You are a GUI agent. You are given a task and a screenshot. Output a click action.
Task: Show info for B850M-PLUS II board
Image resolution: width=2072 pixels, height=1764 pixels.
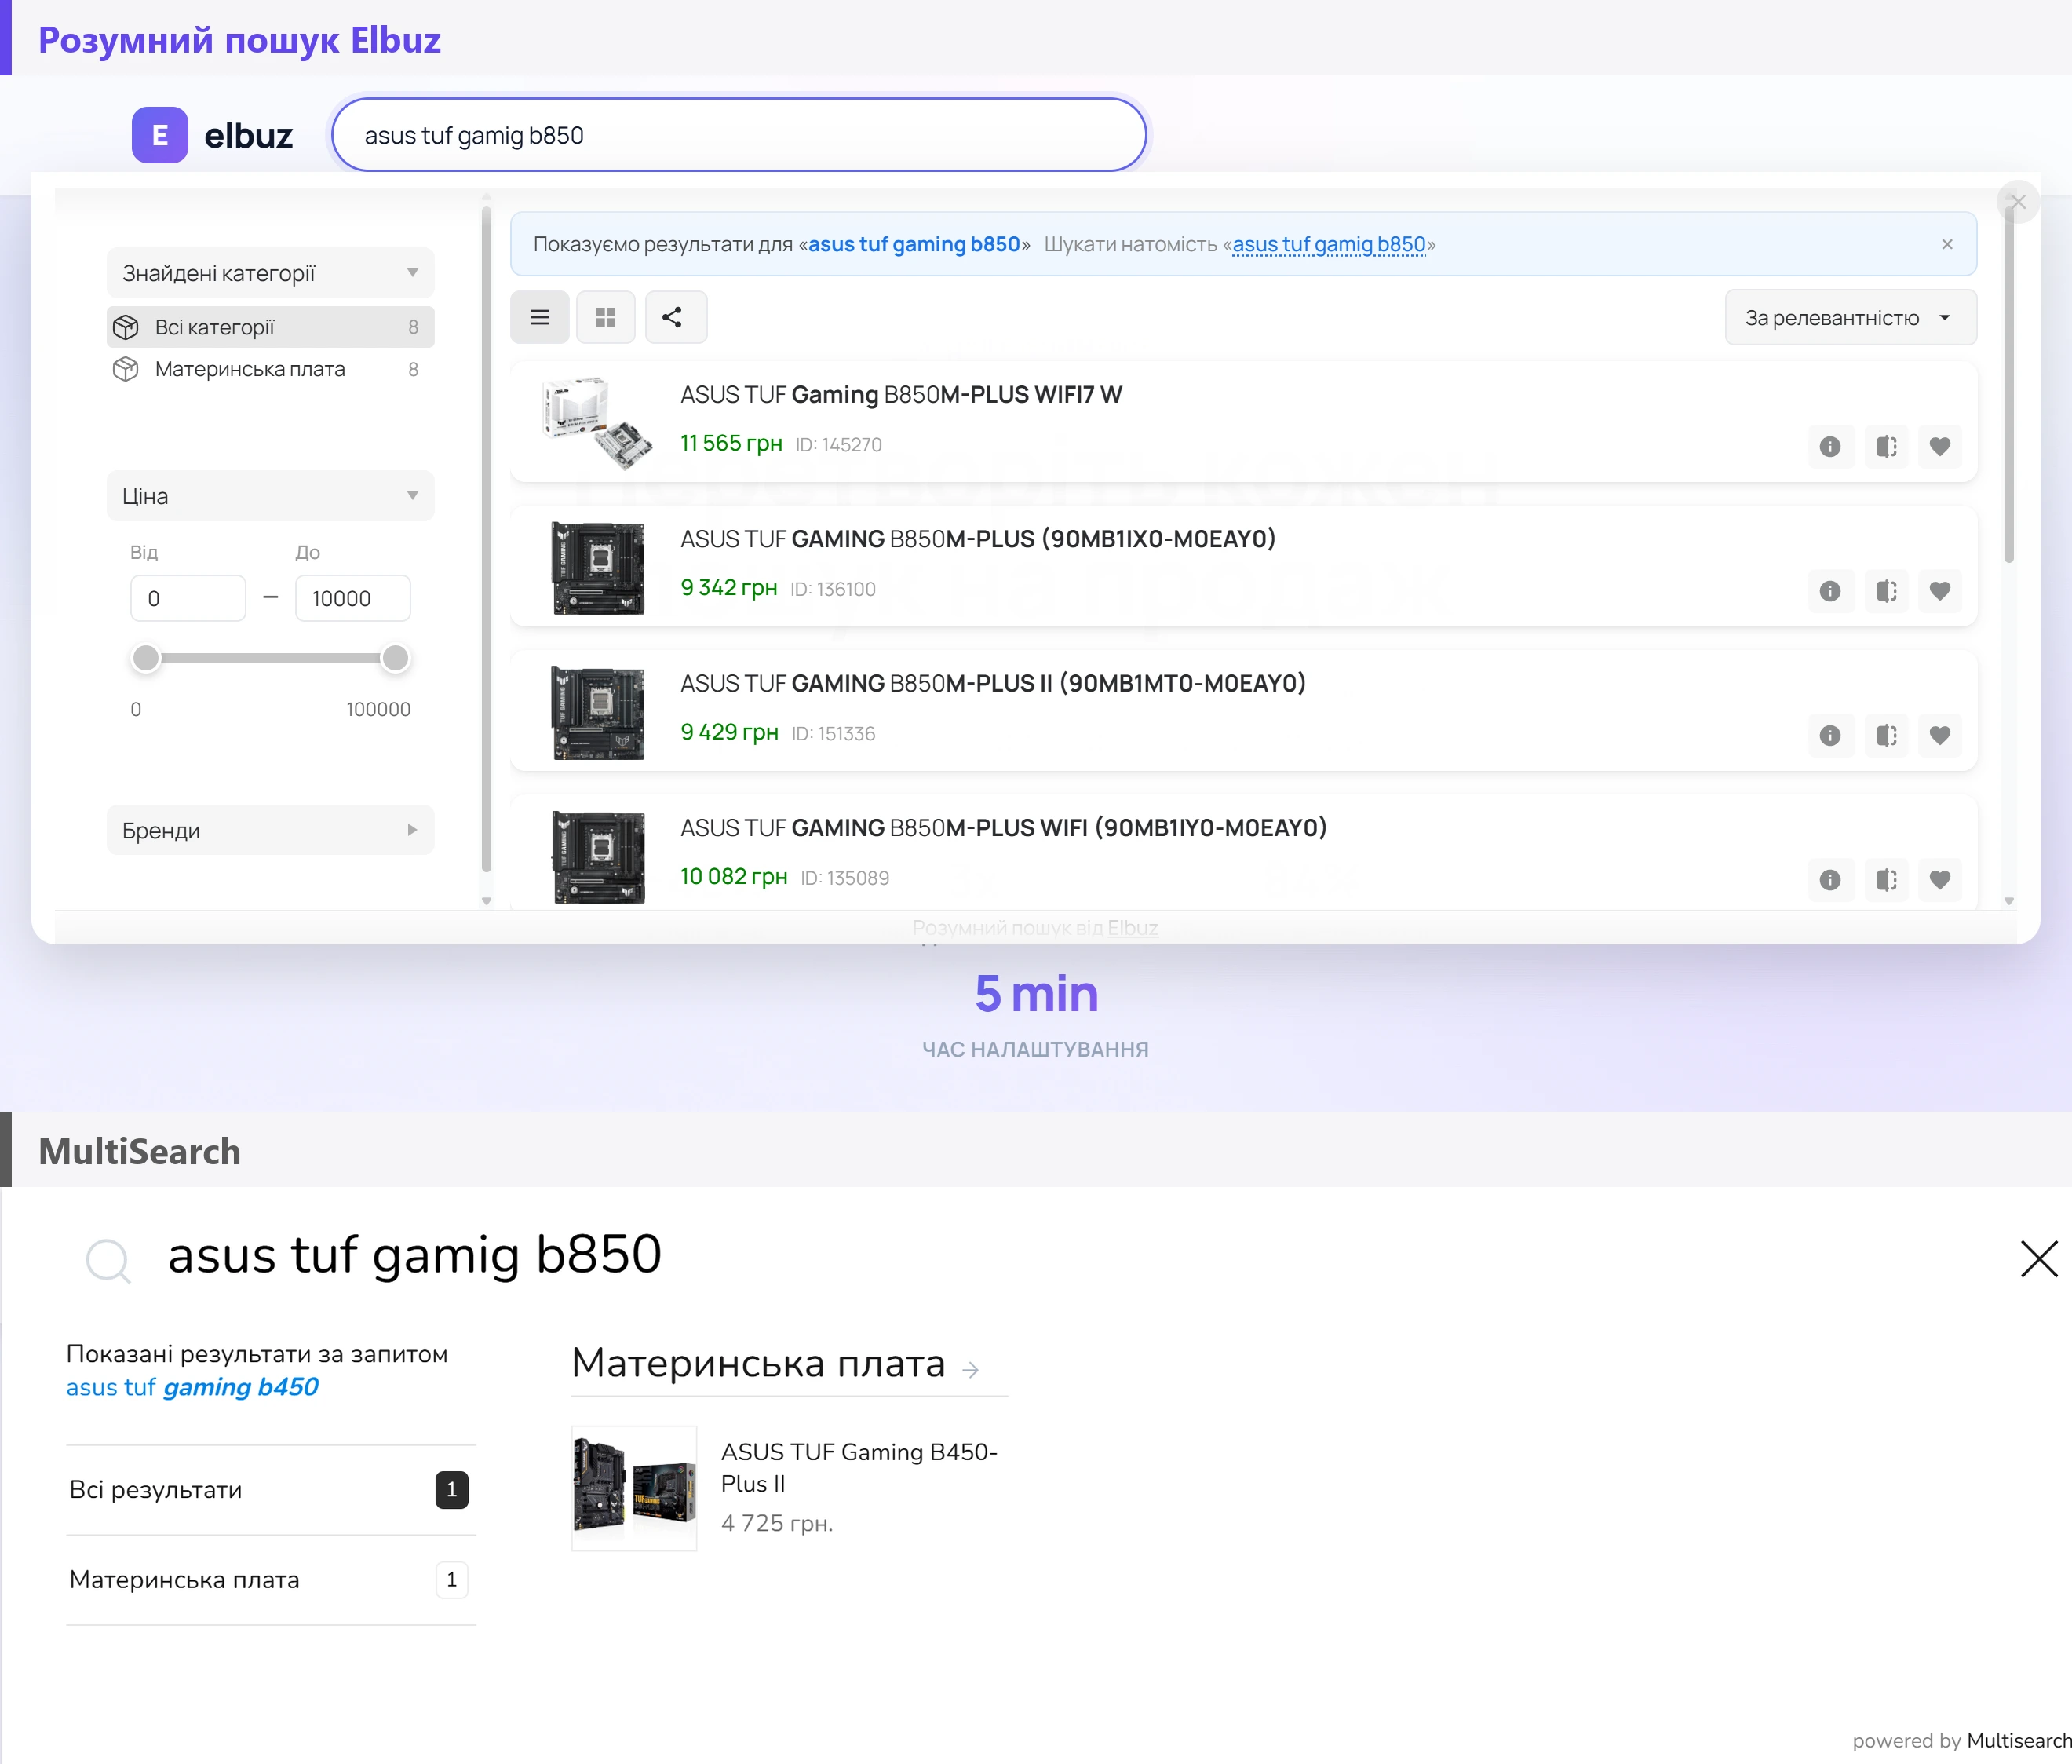pyautogui.click(x=1830, y=735)
